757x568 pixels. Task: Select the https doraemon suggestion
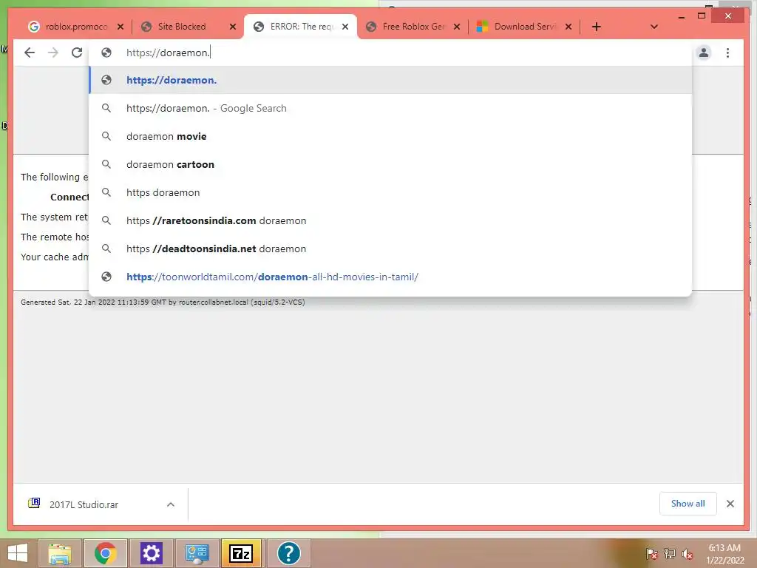(x=390, y=192)
